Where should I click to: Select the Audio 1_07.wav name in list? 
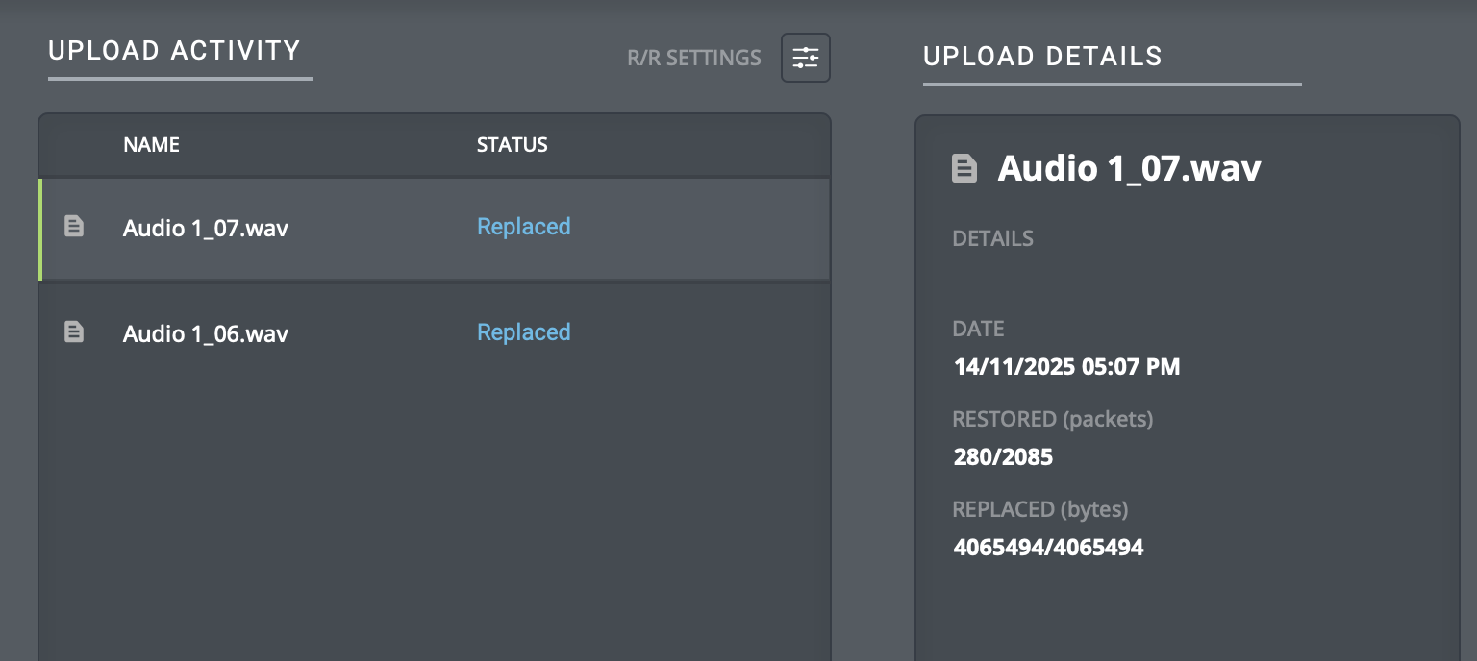pos(206,228)
